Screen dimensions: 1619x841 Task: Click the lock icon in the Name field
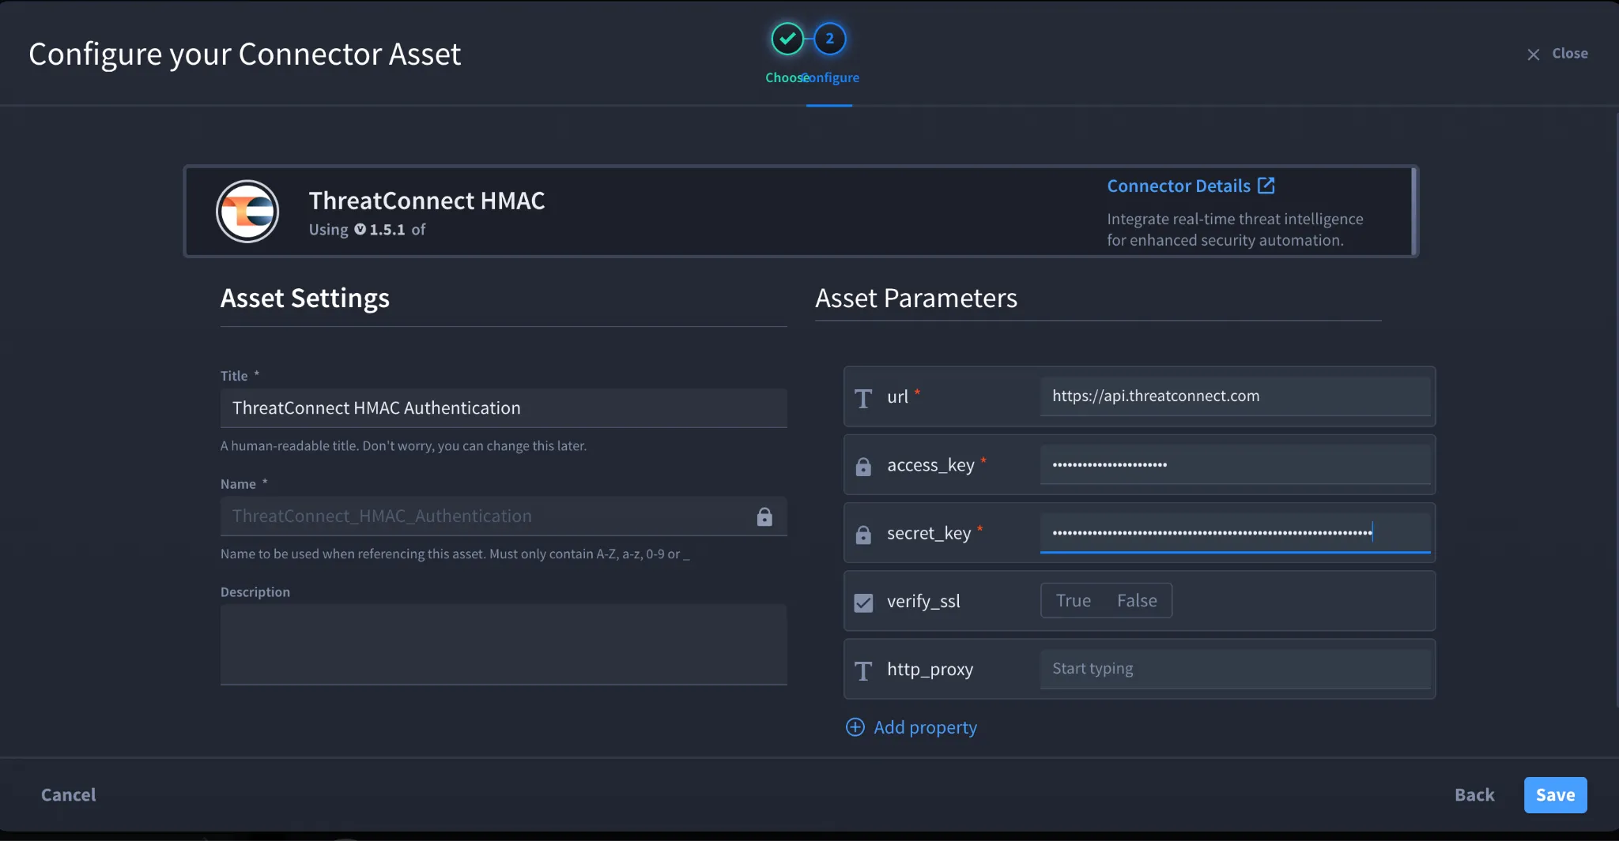pos(764,516)
